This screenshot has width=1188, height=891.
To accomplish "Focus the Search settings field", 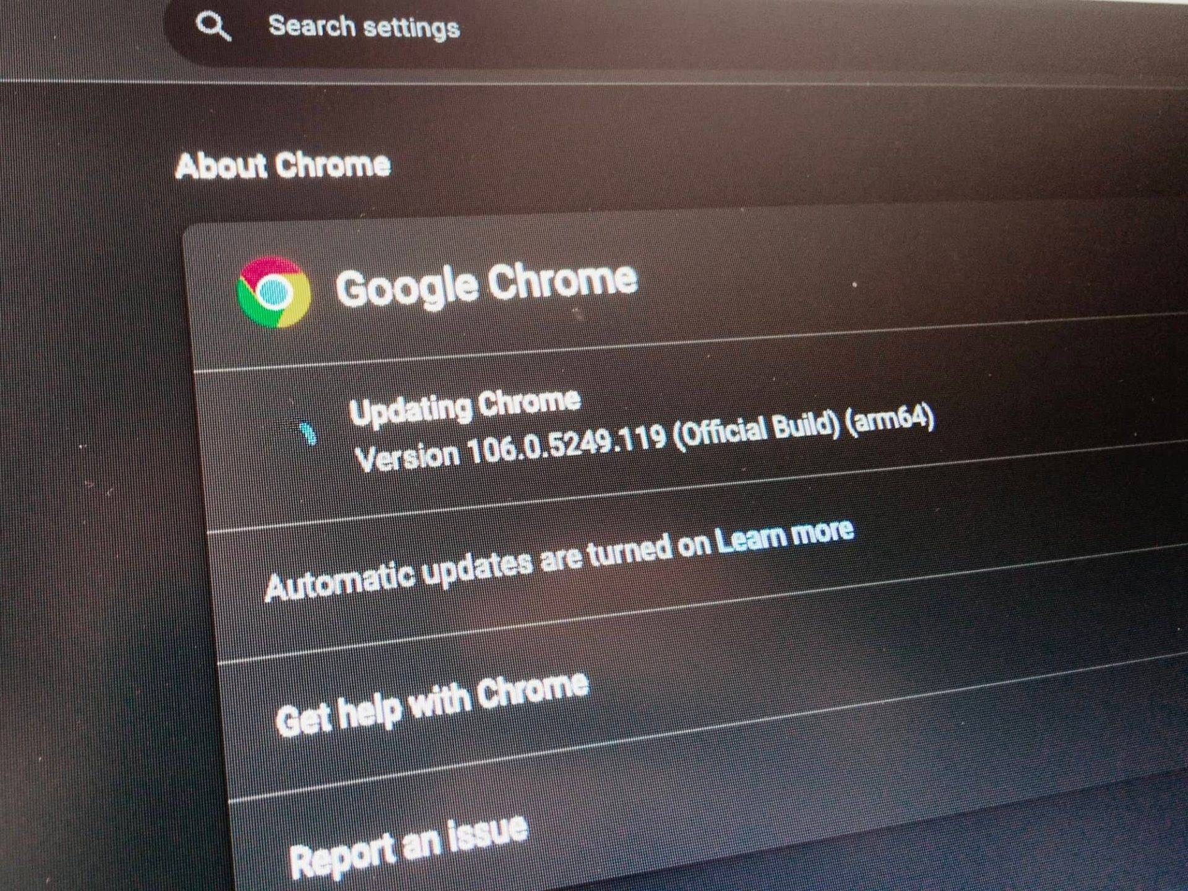I will pyautogui.click(x=674, y=30).
